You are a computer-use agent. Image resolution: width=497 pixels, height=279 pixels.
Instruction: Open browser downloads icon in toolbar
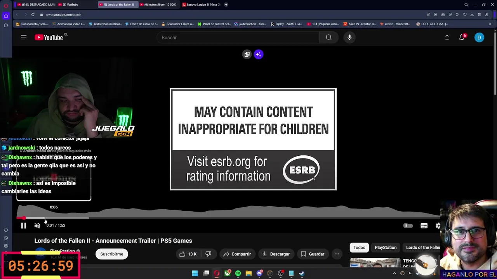click(x=472, y=15)
